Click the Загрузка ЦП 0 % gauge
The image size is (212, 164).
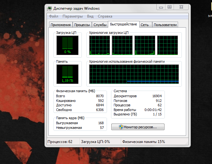pos(67,45)
